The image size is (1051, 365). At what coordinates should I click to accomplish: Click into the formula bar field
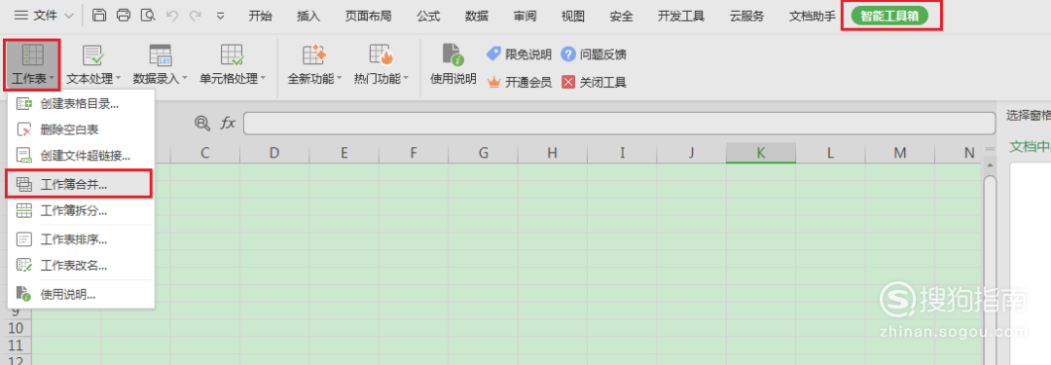pos(619,124)
